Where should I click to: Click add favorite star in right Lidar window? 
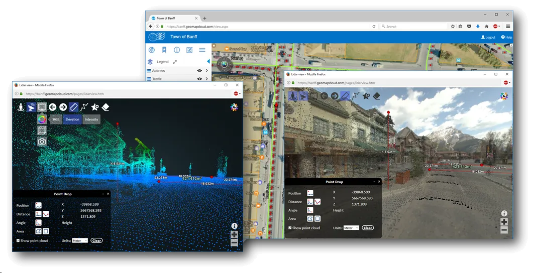point(366,96)
